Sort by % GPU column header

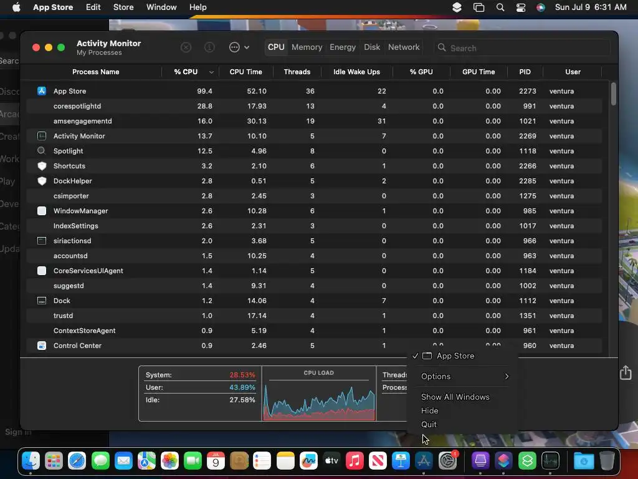421,72
